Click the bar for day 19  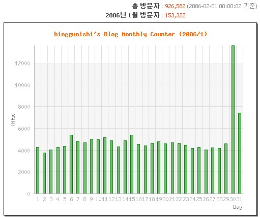159,167
